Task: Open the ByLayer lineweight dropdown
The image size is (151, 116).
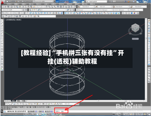Action: [x=121, y=10]
